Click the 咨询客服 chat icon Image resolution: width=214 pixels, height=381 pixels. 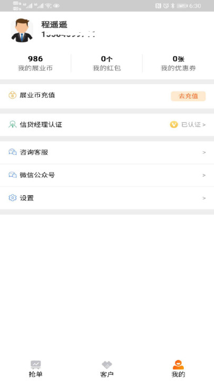tap(12, 152)
